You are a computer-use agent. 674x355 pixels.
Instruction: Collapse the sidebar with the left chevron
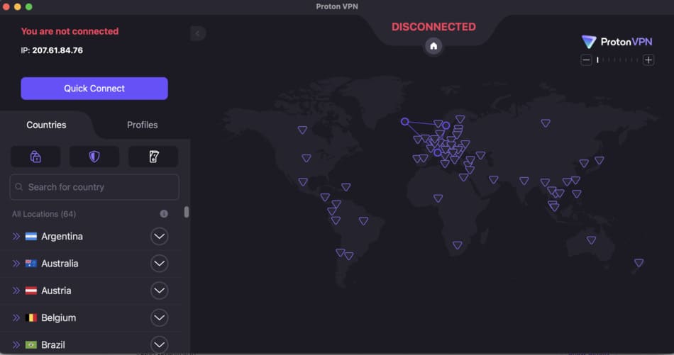198,33
